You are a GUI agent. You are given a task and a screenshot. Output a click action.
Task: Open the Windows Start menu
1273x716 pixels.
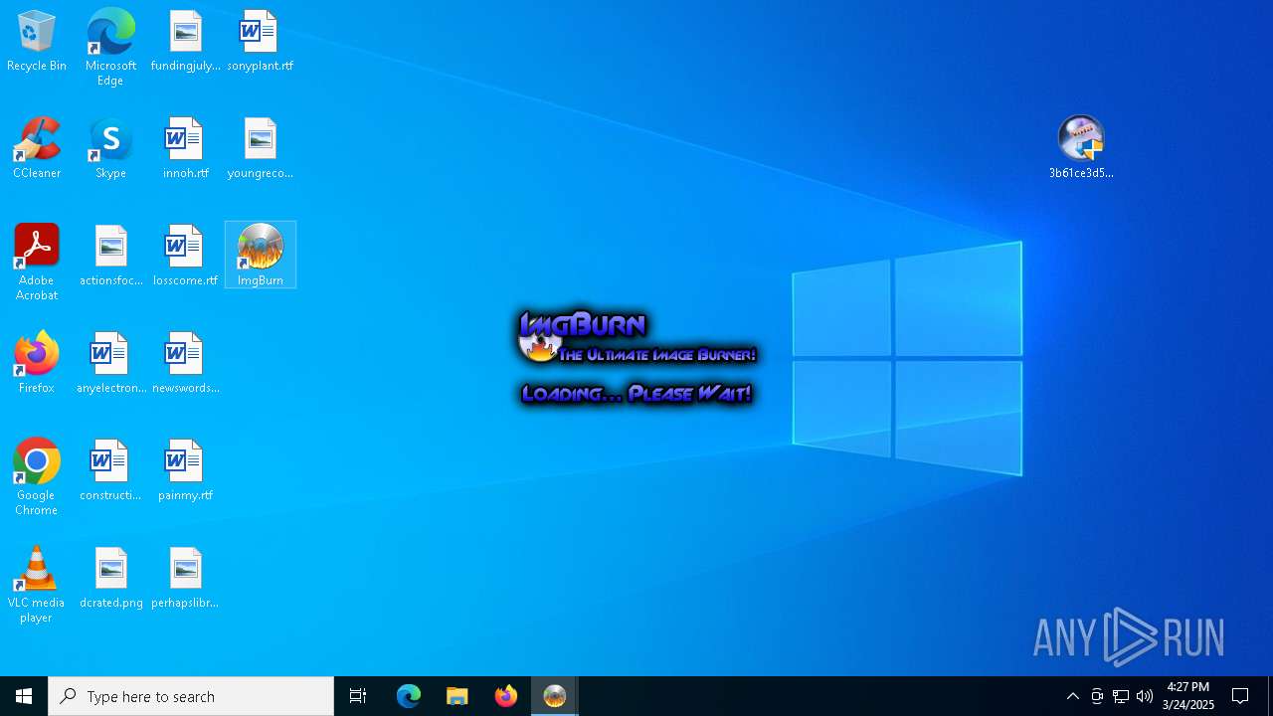pos(24,696)
